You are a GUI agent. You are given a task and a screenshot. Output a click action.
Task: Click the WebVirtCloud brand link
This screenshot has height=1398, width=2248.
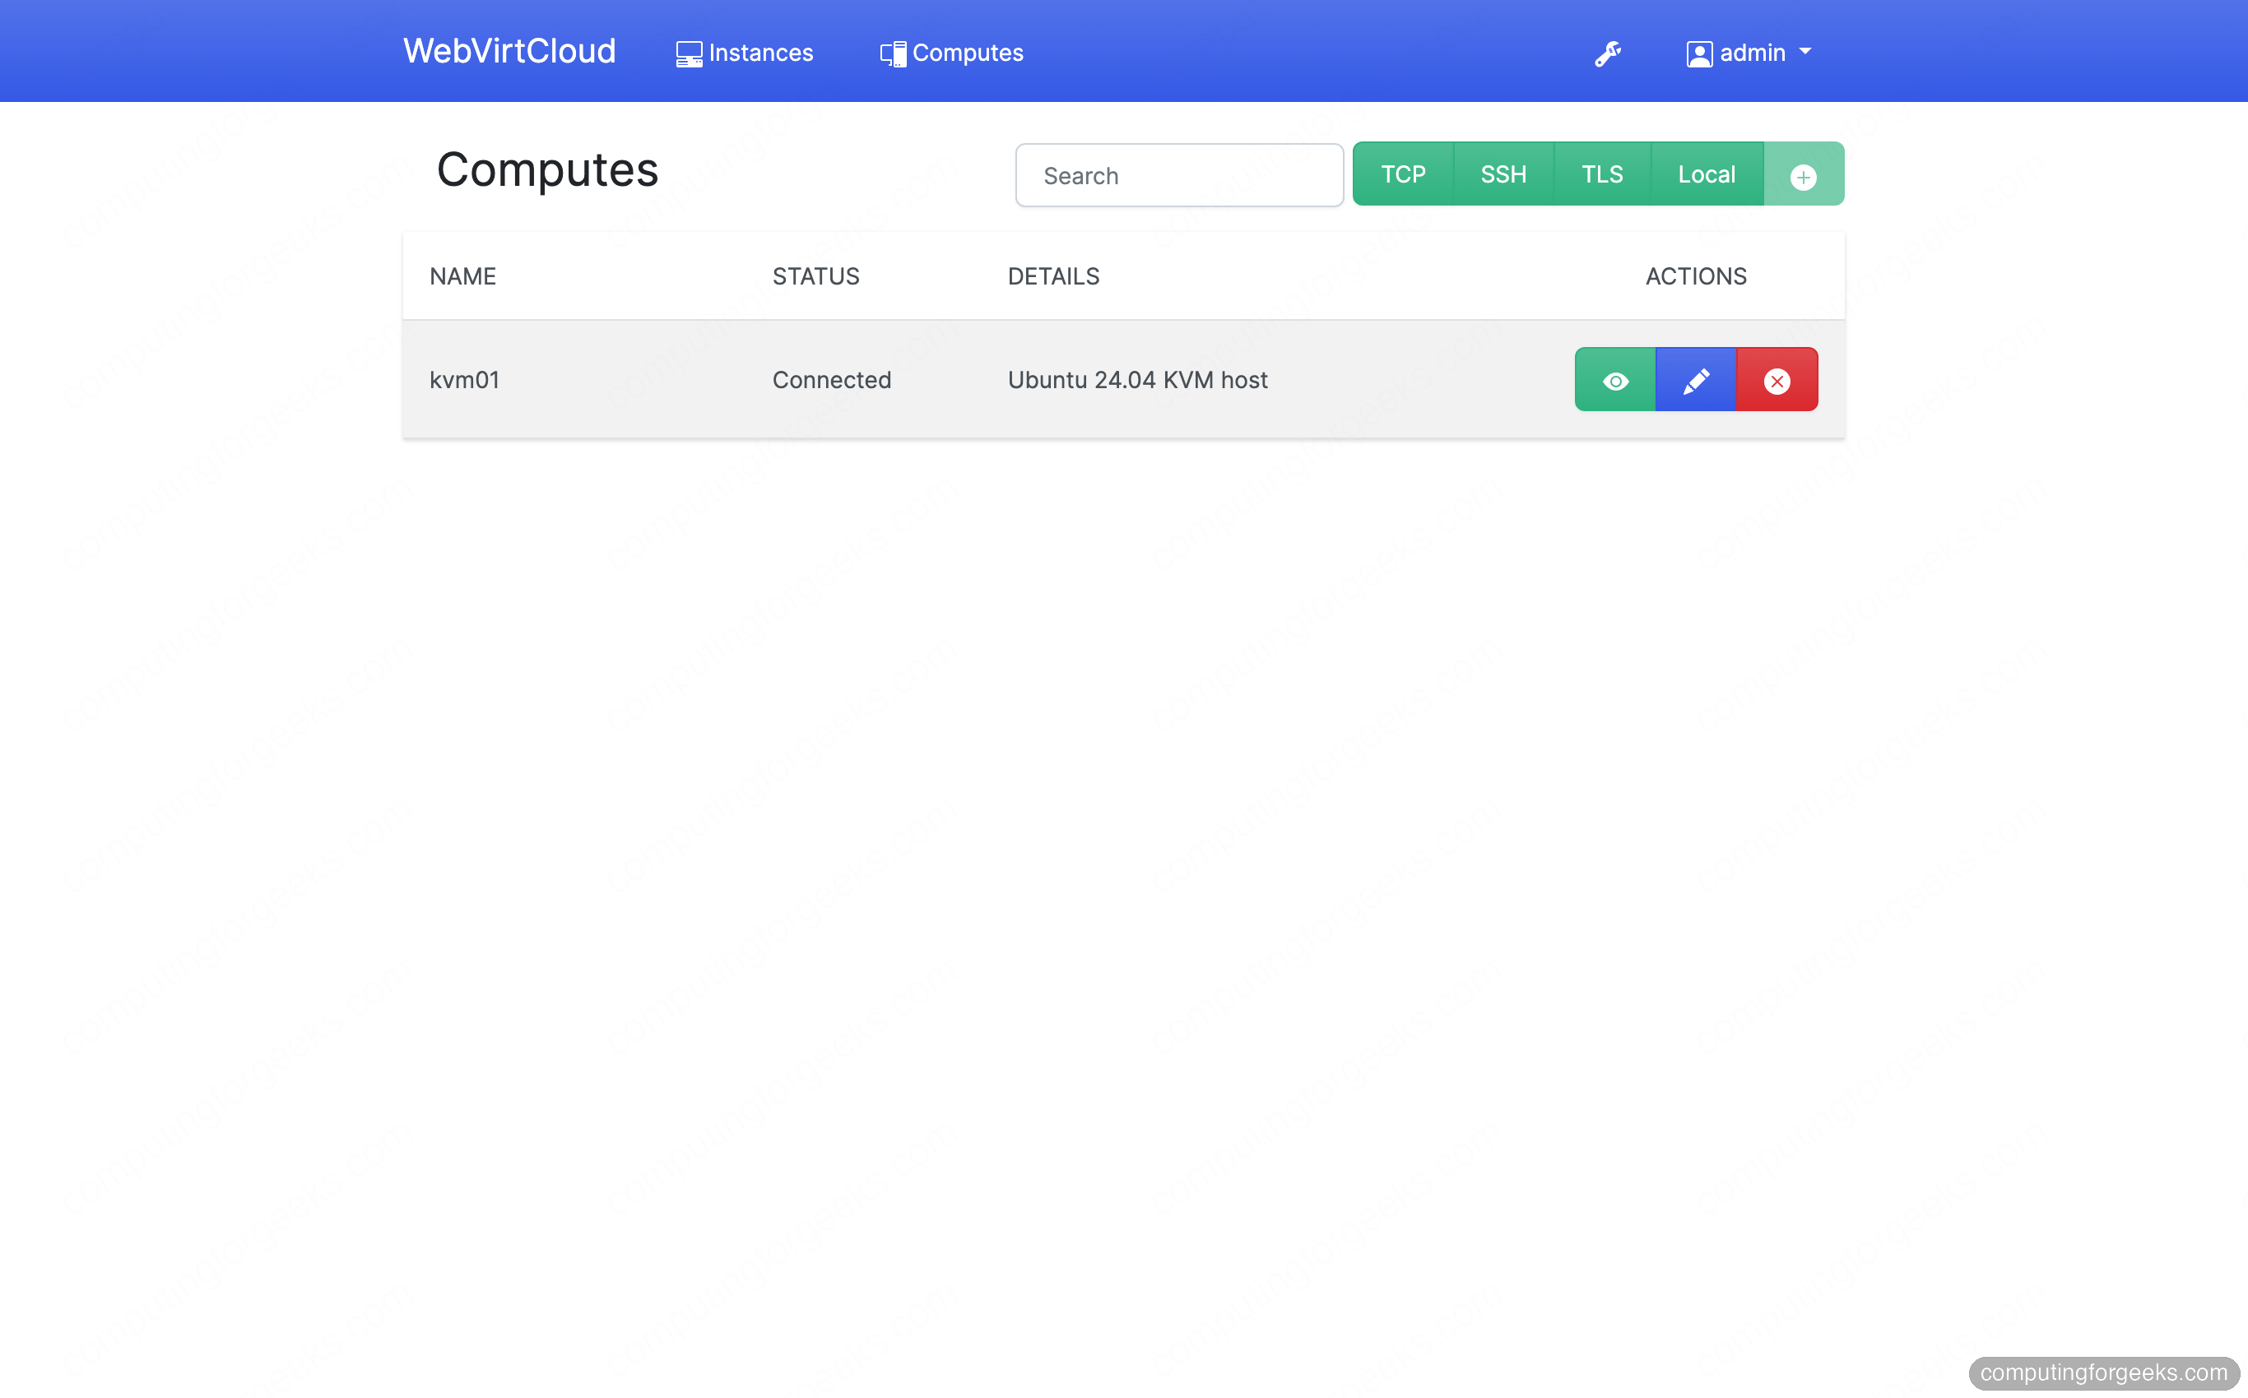(509, 52)
